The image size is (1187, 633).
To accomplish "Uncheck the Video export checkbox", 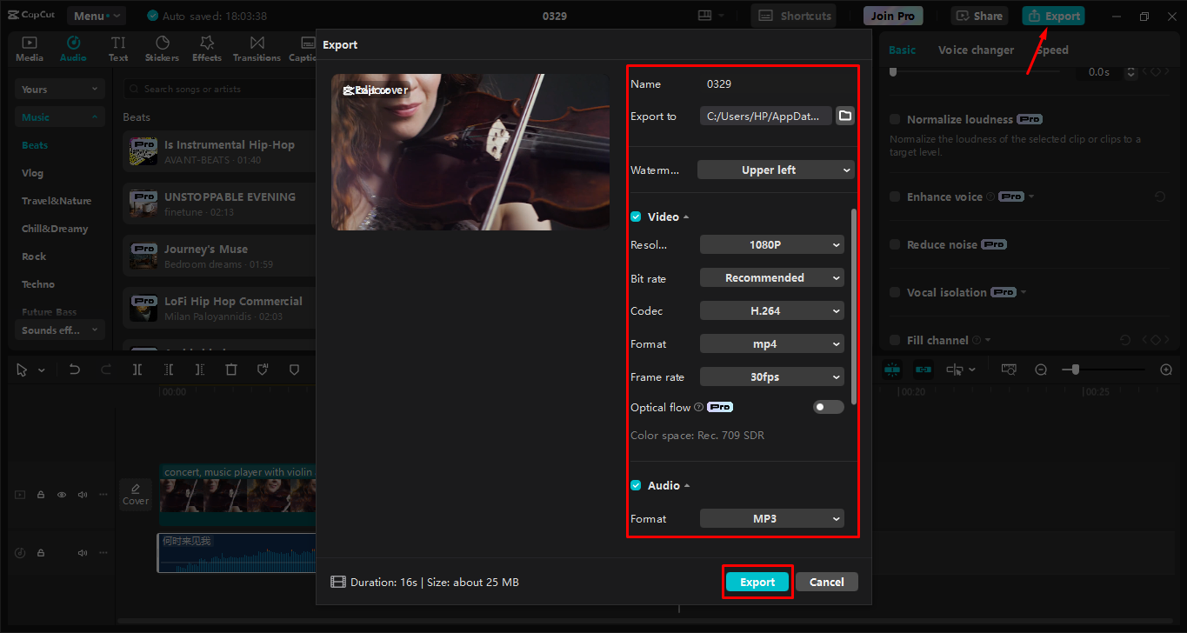I will pyautogui.click(x=636, y=217).
